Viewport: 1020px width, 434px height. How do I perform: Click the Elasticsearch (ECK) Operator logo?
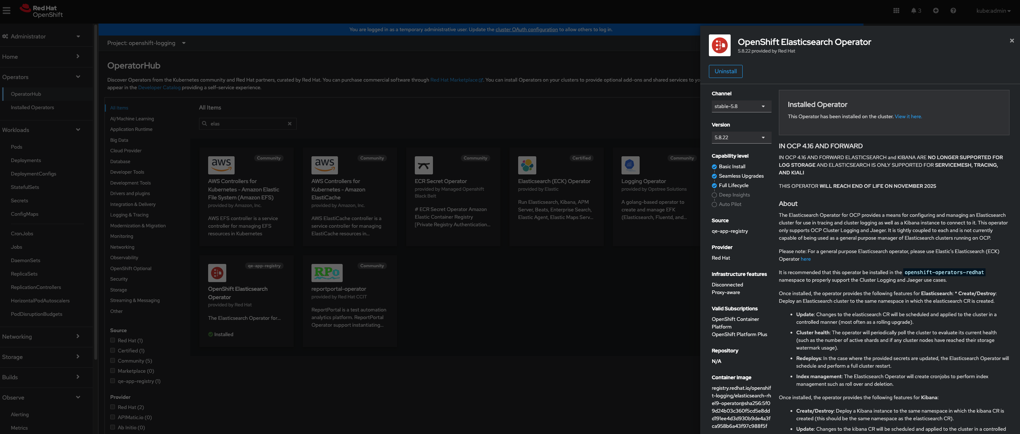tap(526, 165)
